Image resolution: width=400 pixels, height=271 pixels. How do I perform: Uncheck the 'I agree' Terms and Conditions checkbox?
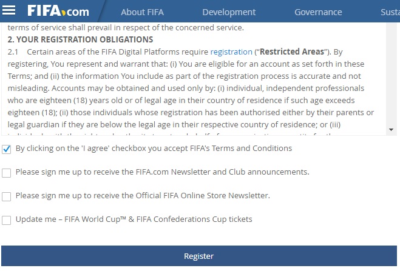7,149
